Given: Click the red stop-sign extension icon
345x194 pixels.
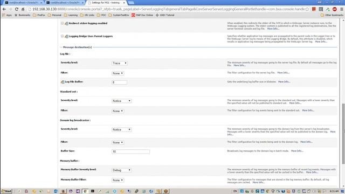Looking at the screenshot, I should [x=335, y=9].
